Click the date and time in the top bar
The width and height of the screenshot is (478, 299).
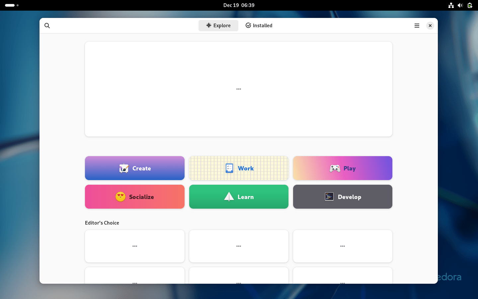point(239,5)
